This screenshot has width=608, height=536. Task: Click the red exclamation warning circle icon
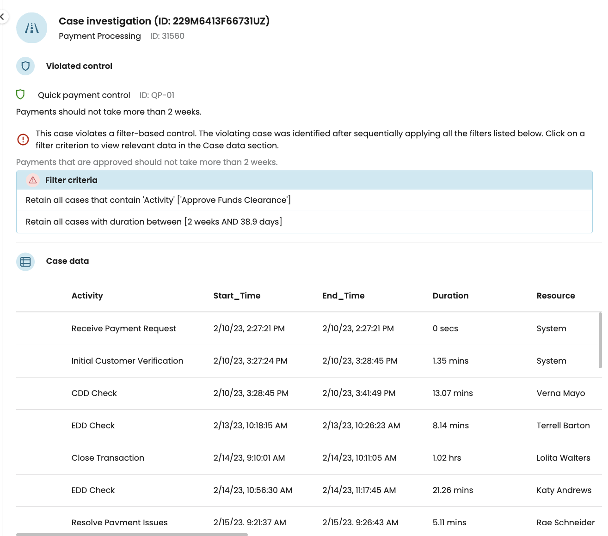23,139
